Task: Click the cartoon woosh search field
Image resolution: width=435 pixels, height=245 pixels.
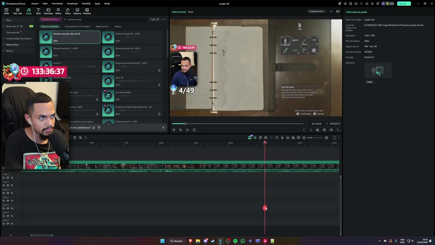Action: [x=105, y=19]
